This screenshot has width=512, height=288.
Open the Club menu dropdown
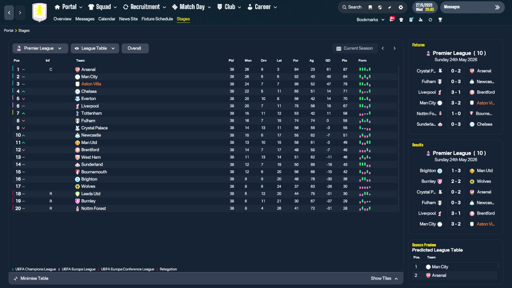click(230, 7)
